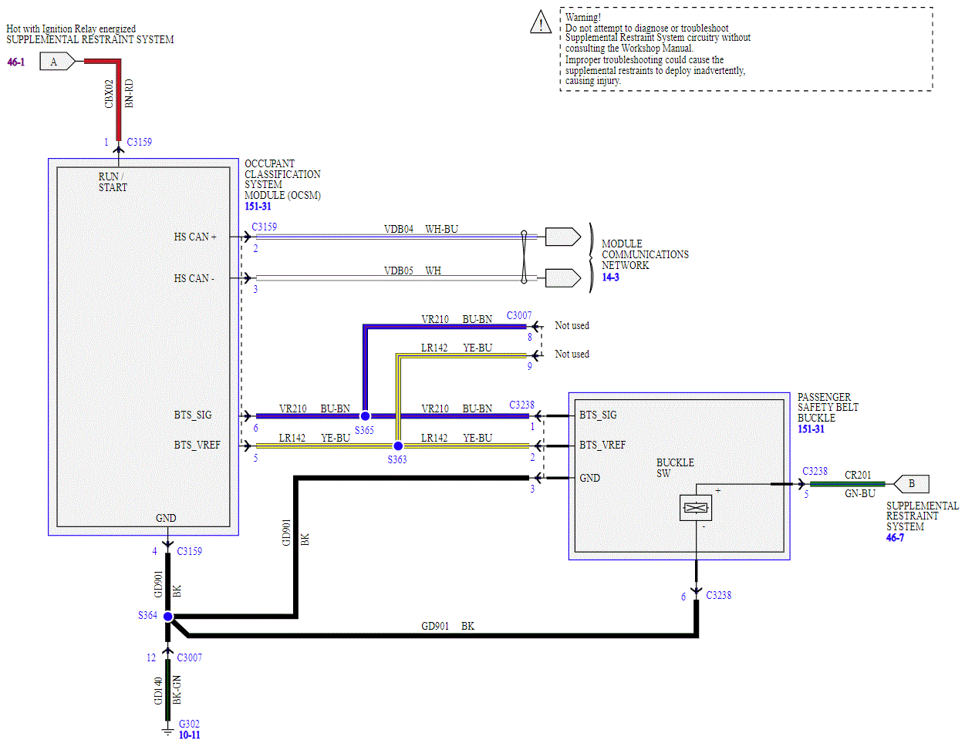This screenshot has width=965, height=743.
Task: Open 151-31 link under Passenger Safety Belt Buckle
Action: [x=811, y=429]
